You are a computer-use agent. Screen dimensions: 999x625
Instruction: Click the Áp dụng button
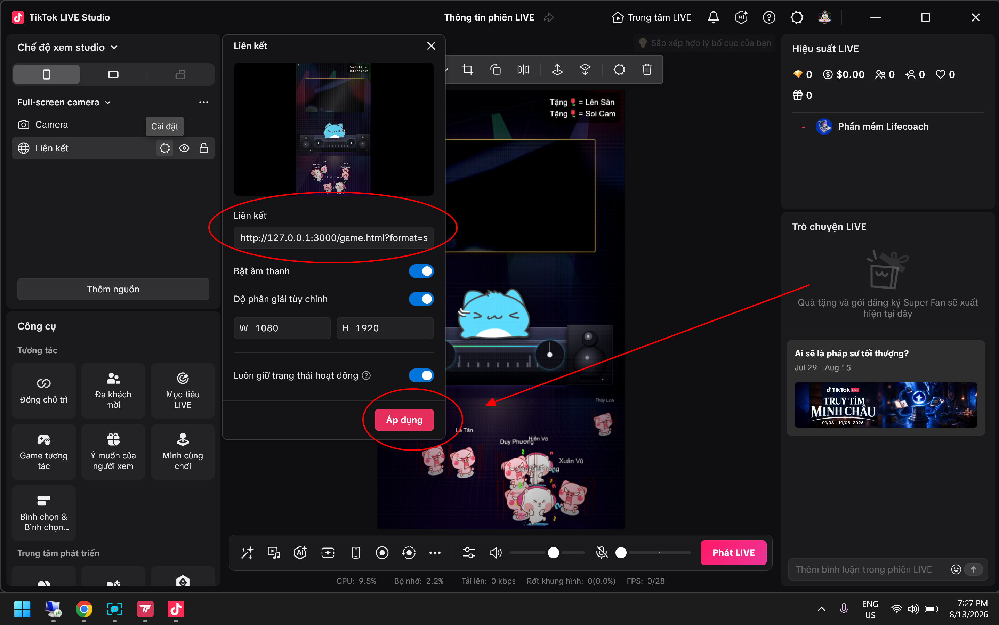click(404, 420)
